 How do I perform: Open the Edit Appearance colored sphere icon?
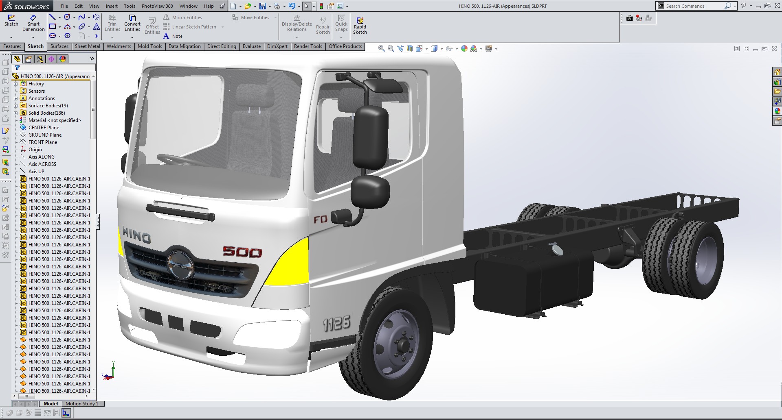pos(464,48)
